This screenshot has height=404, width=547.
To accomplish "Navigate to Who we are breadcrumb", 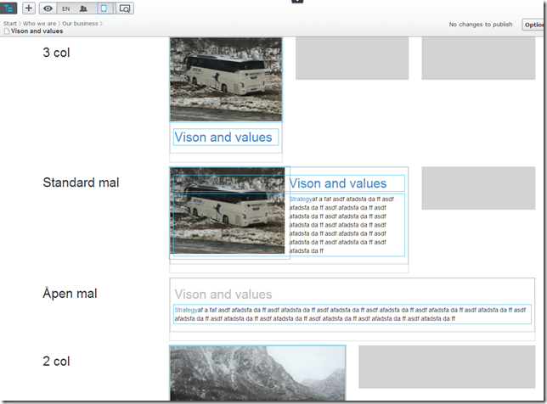I will tap(39, 23).
